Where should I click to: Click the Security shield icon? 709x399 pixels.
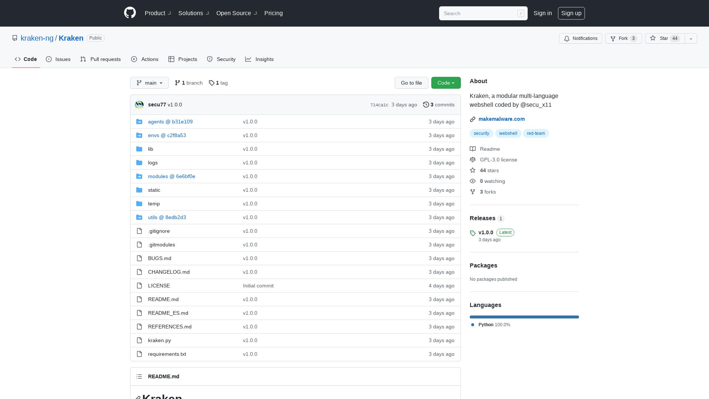click(210, 59)
